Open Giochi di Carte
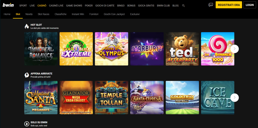 pos(105,6)
